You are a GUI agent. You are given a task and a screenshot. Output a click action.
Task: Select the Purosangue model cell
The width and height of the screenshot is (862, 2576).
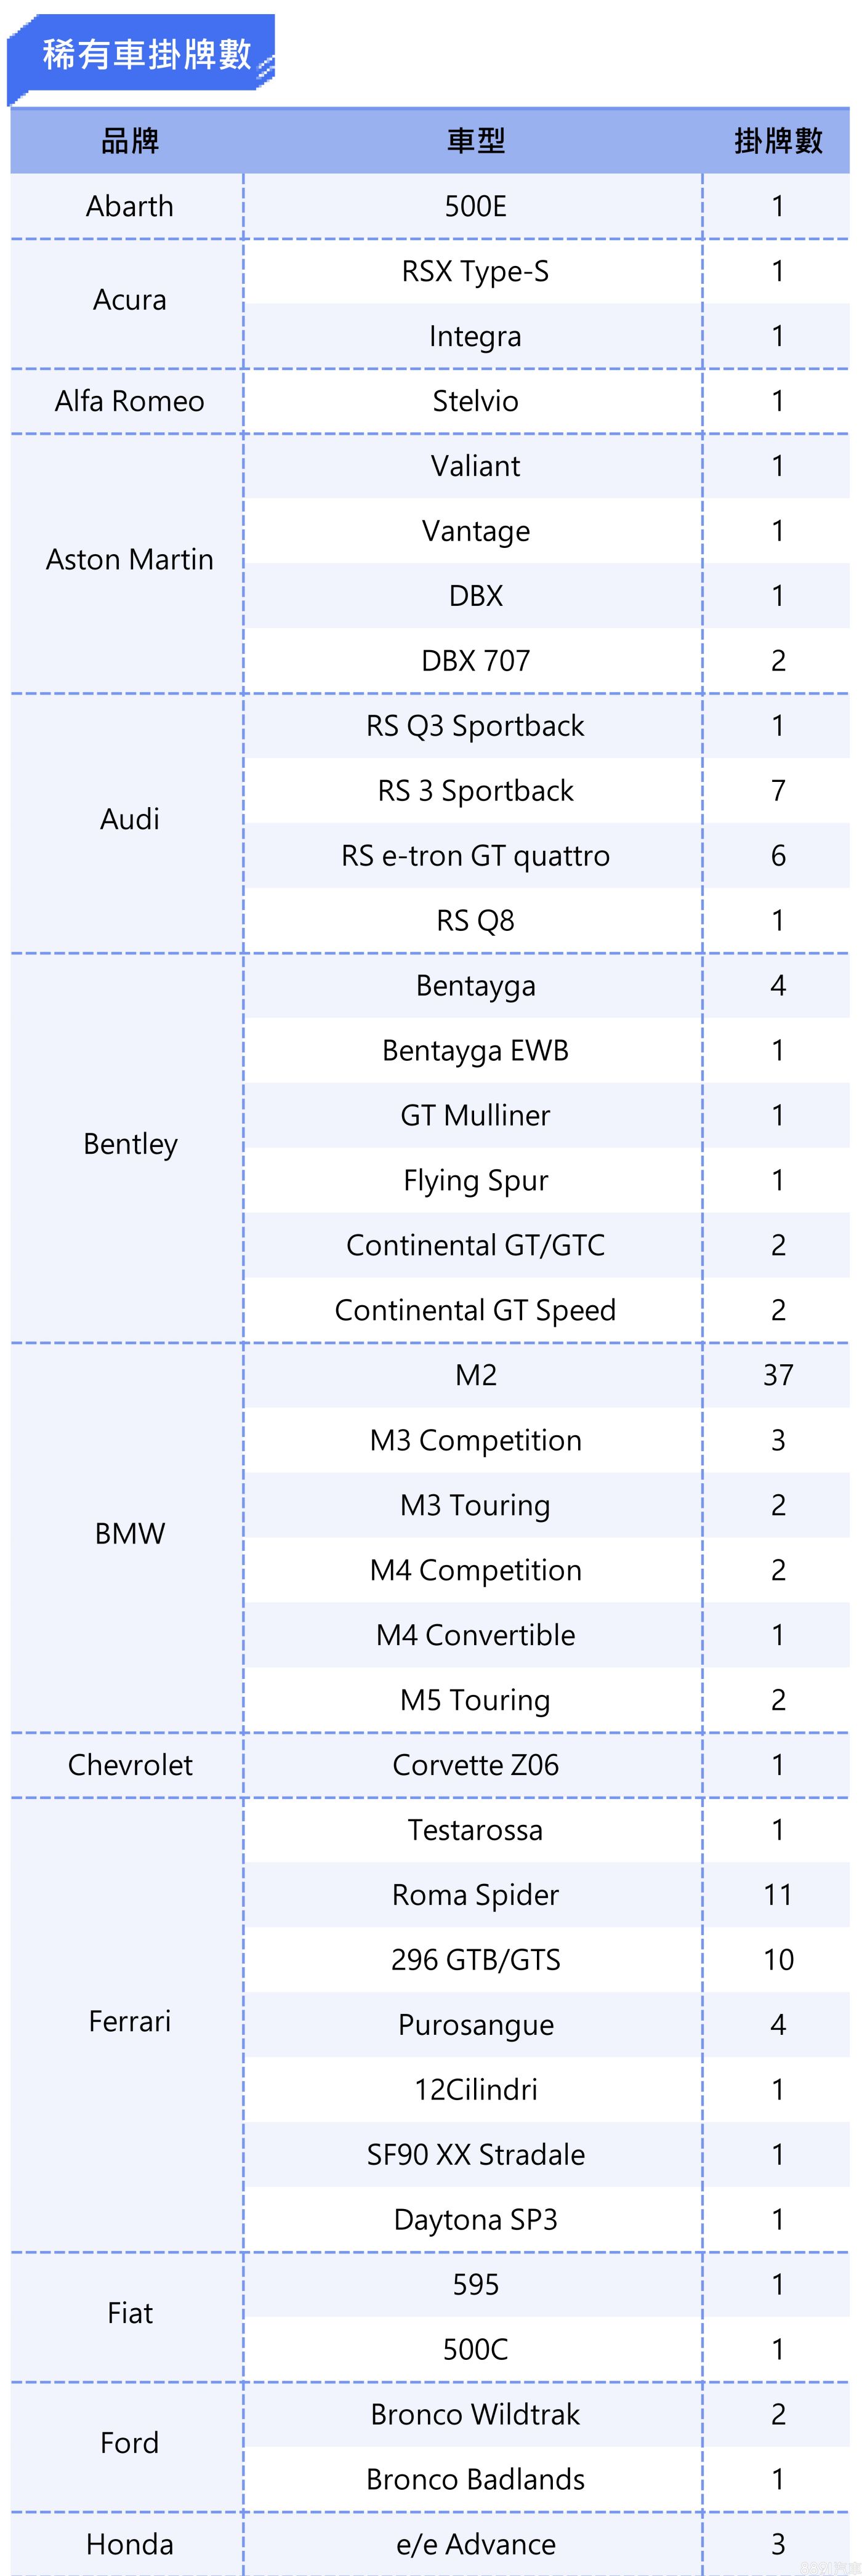click(x=475, y=2025)
